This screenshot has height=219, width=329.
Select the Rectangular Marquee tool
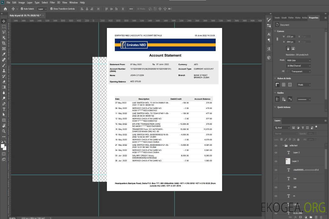tap(4, 27)
